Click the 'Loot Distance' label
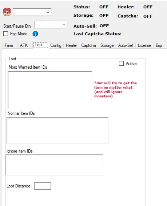The width and height of the screenshot is (167, 206). [x=19, y=186]
